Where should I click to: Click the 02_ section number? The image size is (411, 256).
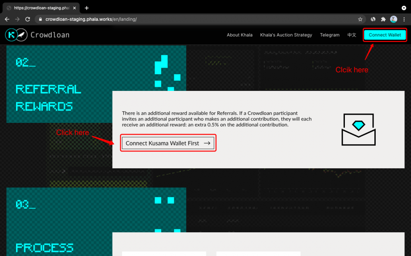tap(25, 62)
